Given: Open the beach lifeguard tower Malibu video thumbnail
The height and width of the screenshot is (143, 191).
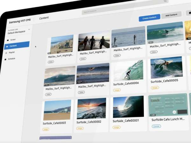Looking at the screenshot, I should 62,44.
